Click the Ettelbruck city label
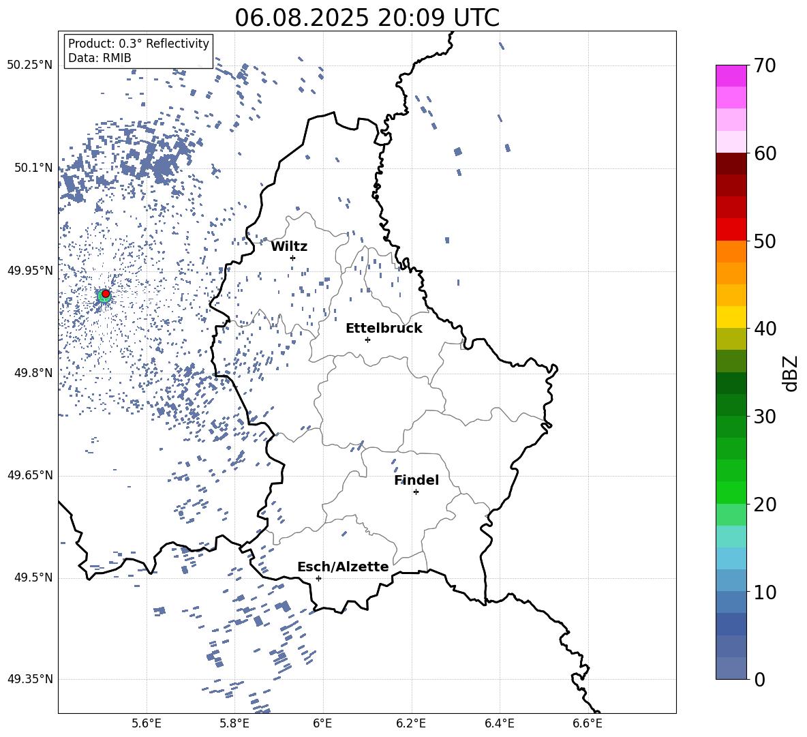807x737 pixels. coord(384,329)
